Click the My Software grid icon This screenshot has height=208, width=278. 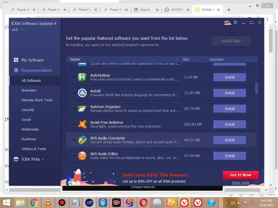pos(16,60)
